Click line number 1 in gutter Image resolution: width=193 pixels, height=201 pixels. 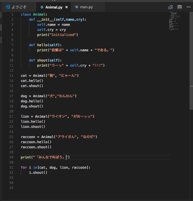(12, 14)
